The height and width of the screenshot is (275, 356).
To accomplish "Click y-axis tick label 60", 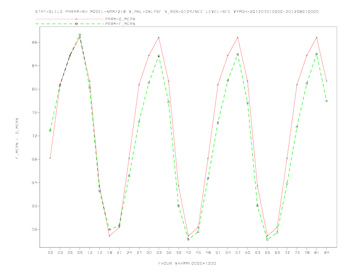I will (35, 206).
